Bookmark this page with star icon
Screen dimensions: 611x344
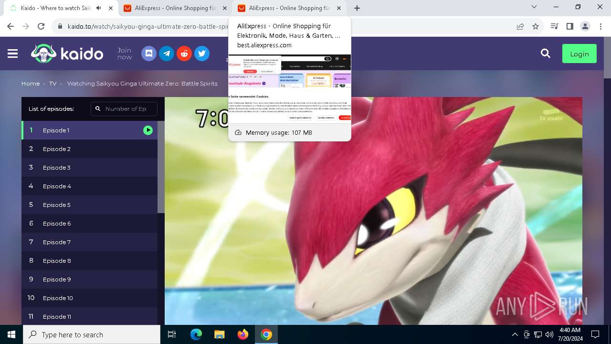click(x=536, y=26)
